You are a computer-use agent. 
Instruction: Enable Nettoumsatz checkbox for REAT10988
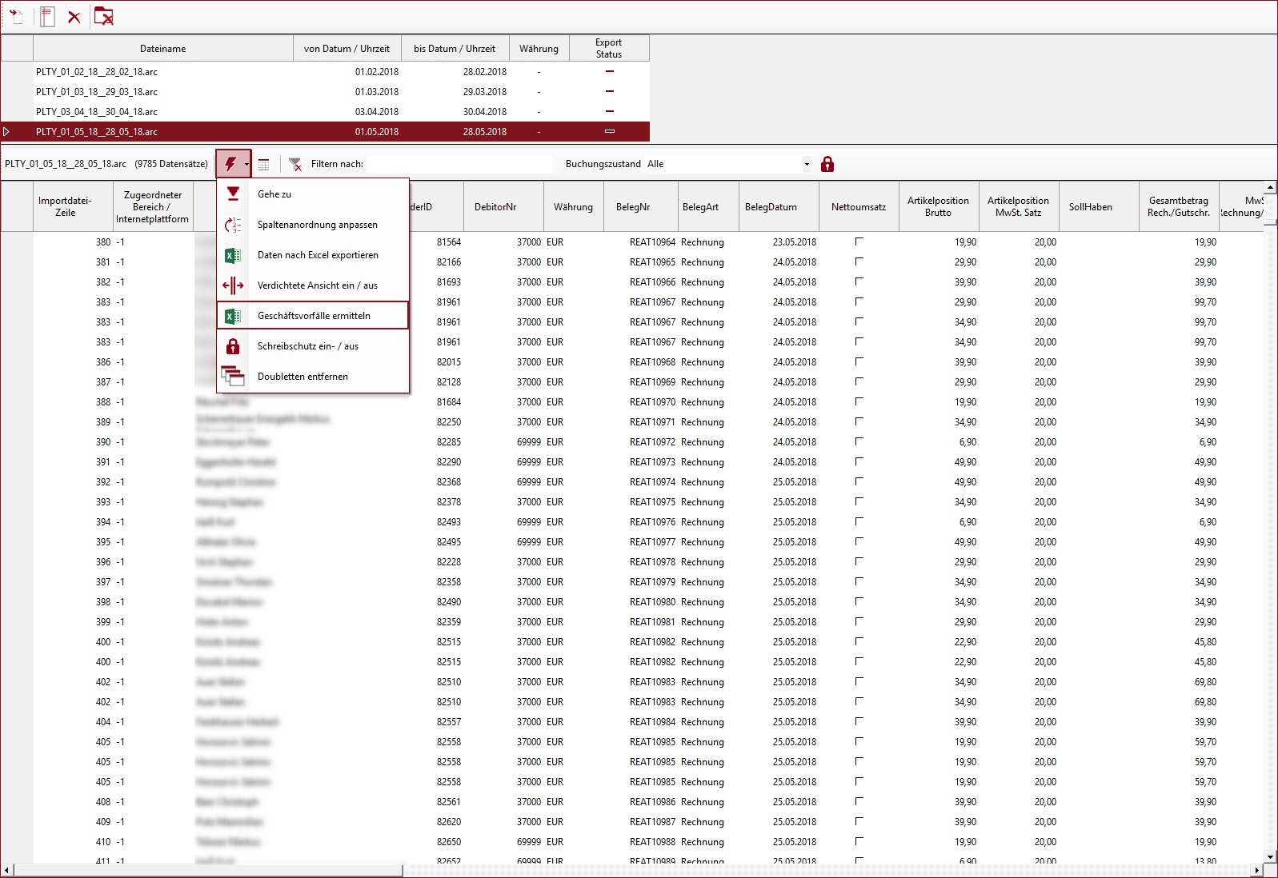point(859,841)
